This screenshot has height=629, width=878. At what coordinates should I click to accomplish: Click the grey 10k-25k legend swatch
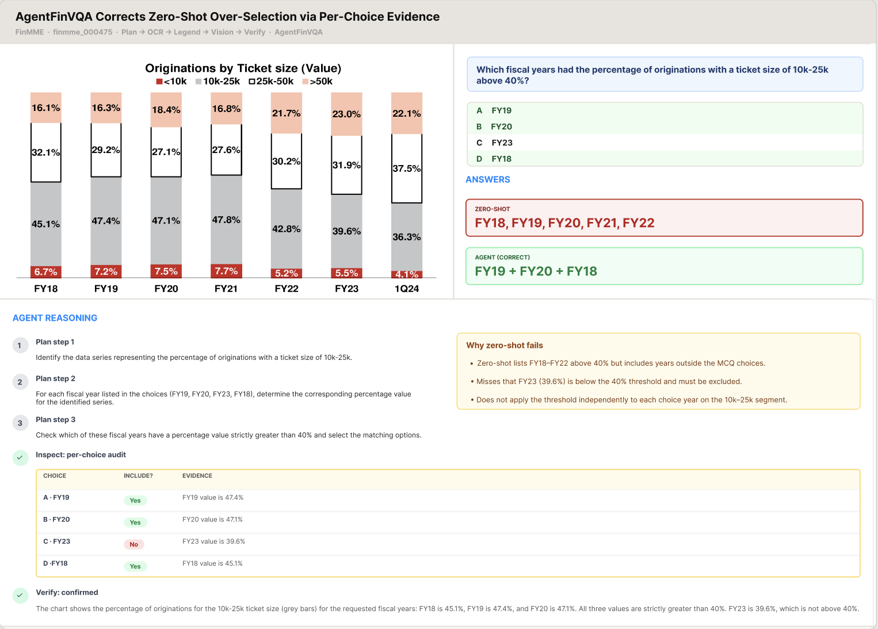[198, 82]
